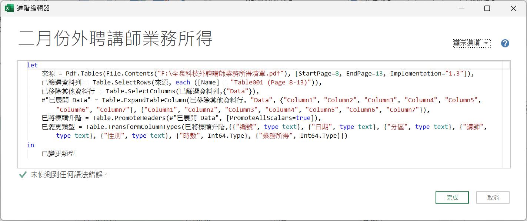The image size is (527, 221).
Task: Click the green syntax check mark icon
Action: (x=23, y=174)
